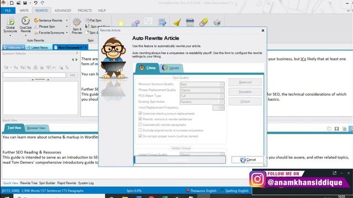The height and width of the screenshot is (198, 353).
Task: Click the Unique preset button
Action: 245,101
